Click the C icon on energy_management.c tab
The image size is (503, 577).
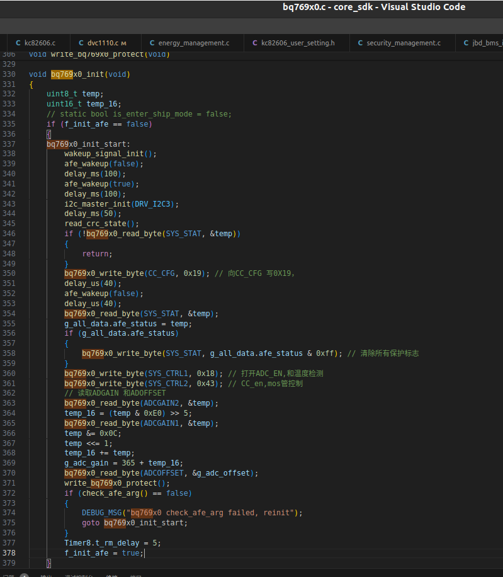[152, 43]
